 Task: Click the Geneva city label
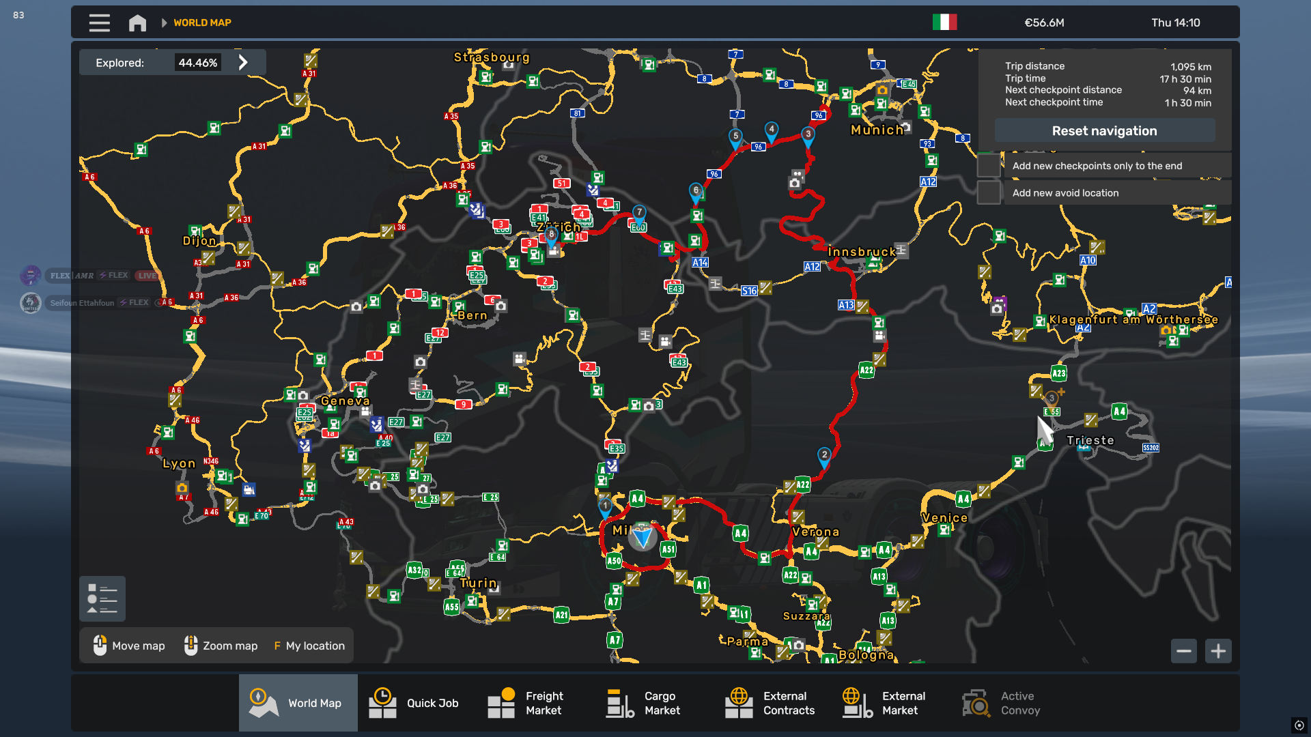click(346, 401)
